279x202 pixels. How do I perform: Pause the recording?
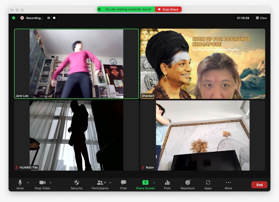coord(49,18)
